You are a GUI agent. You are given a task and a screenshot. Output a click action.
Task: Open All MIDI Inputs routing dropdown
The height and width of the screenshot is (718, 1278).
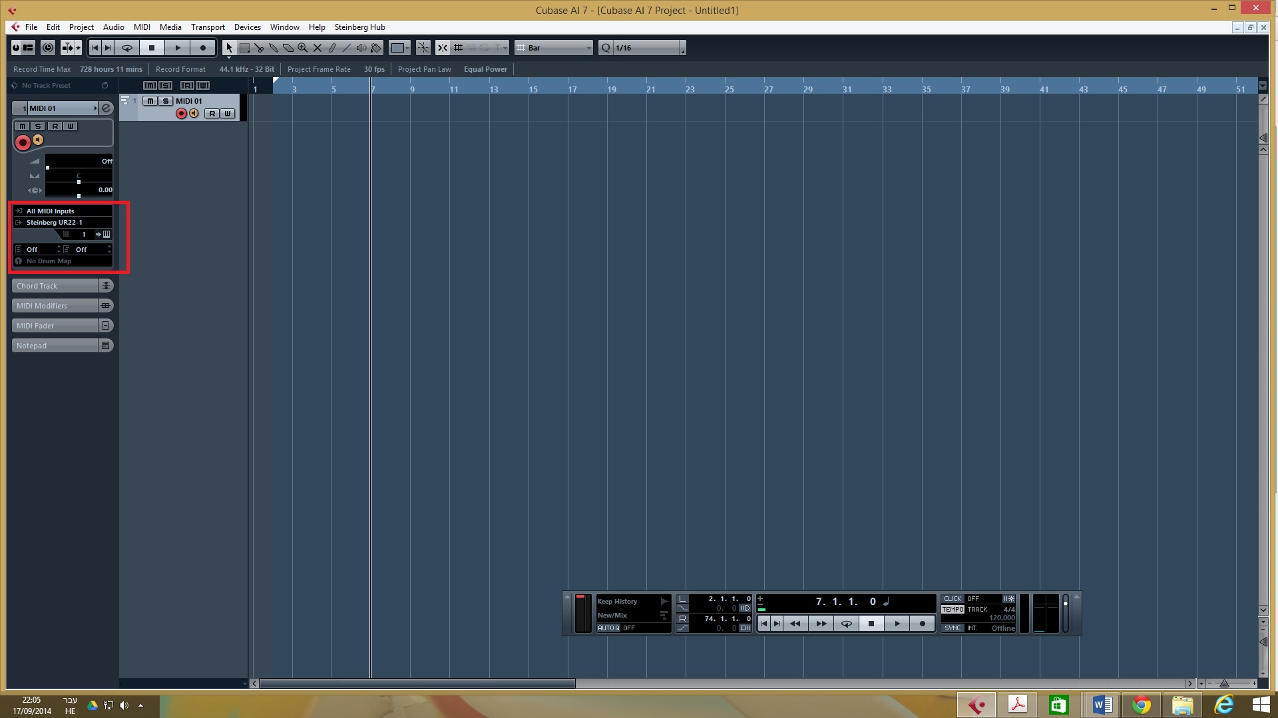[63, 211]
